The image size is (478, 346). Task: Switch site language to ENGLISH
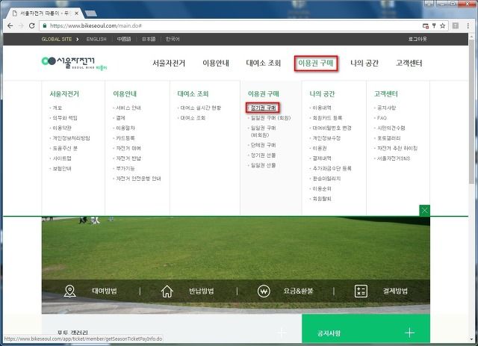pos(96,39)
